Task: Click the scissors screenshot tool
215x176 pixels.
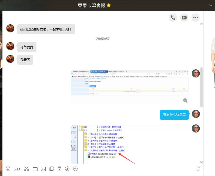Action: coord(26,169)
